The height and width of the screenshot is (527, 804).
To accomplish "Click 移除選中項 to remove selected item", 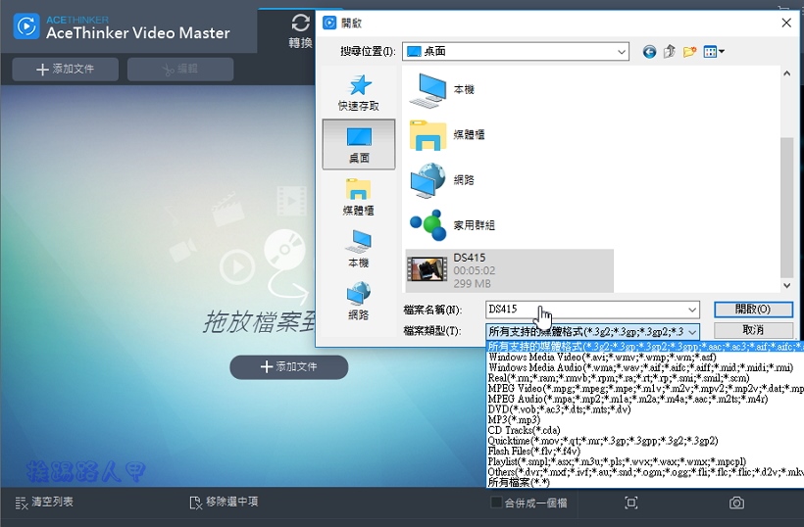I will click(x=224, y=502).
